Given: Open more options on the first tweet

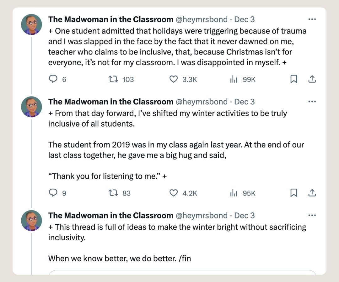Looking at the screenshot, I should click(312, 19).
